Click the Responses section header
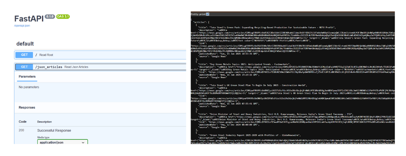The height and width of the screenshot is (156, 406). [27, 108]
